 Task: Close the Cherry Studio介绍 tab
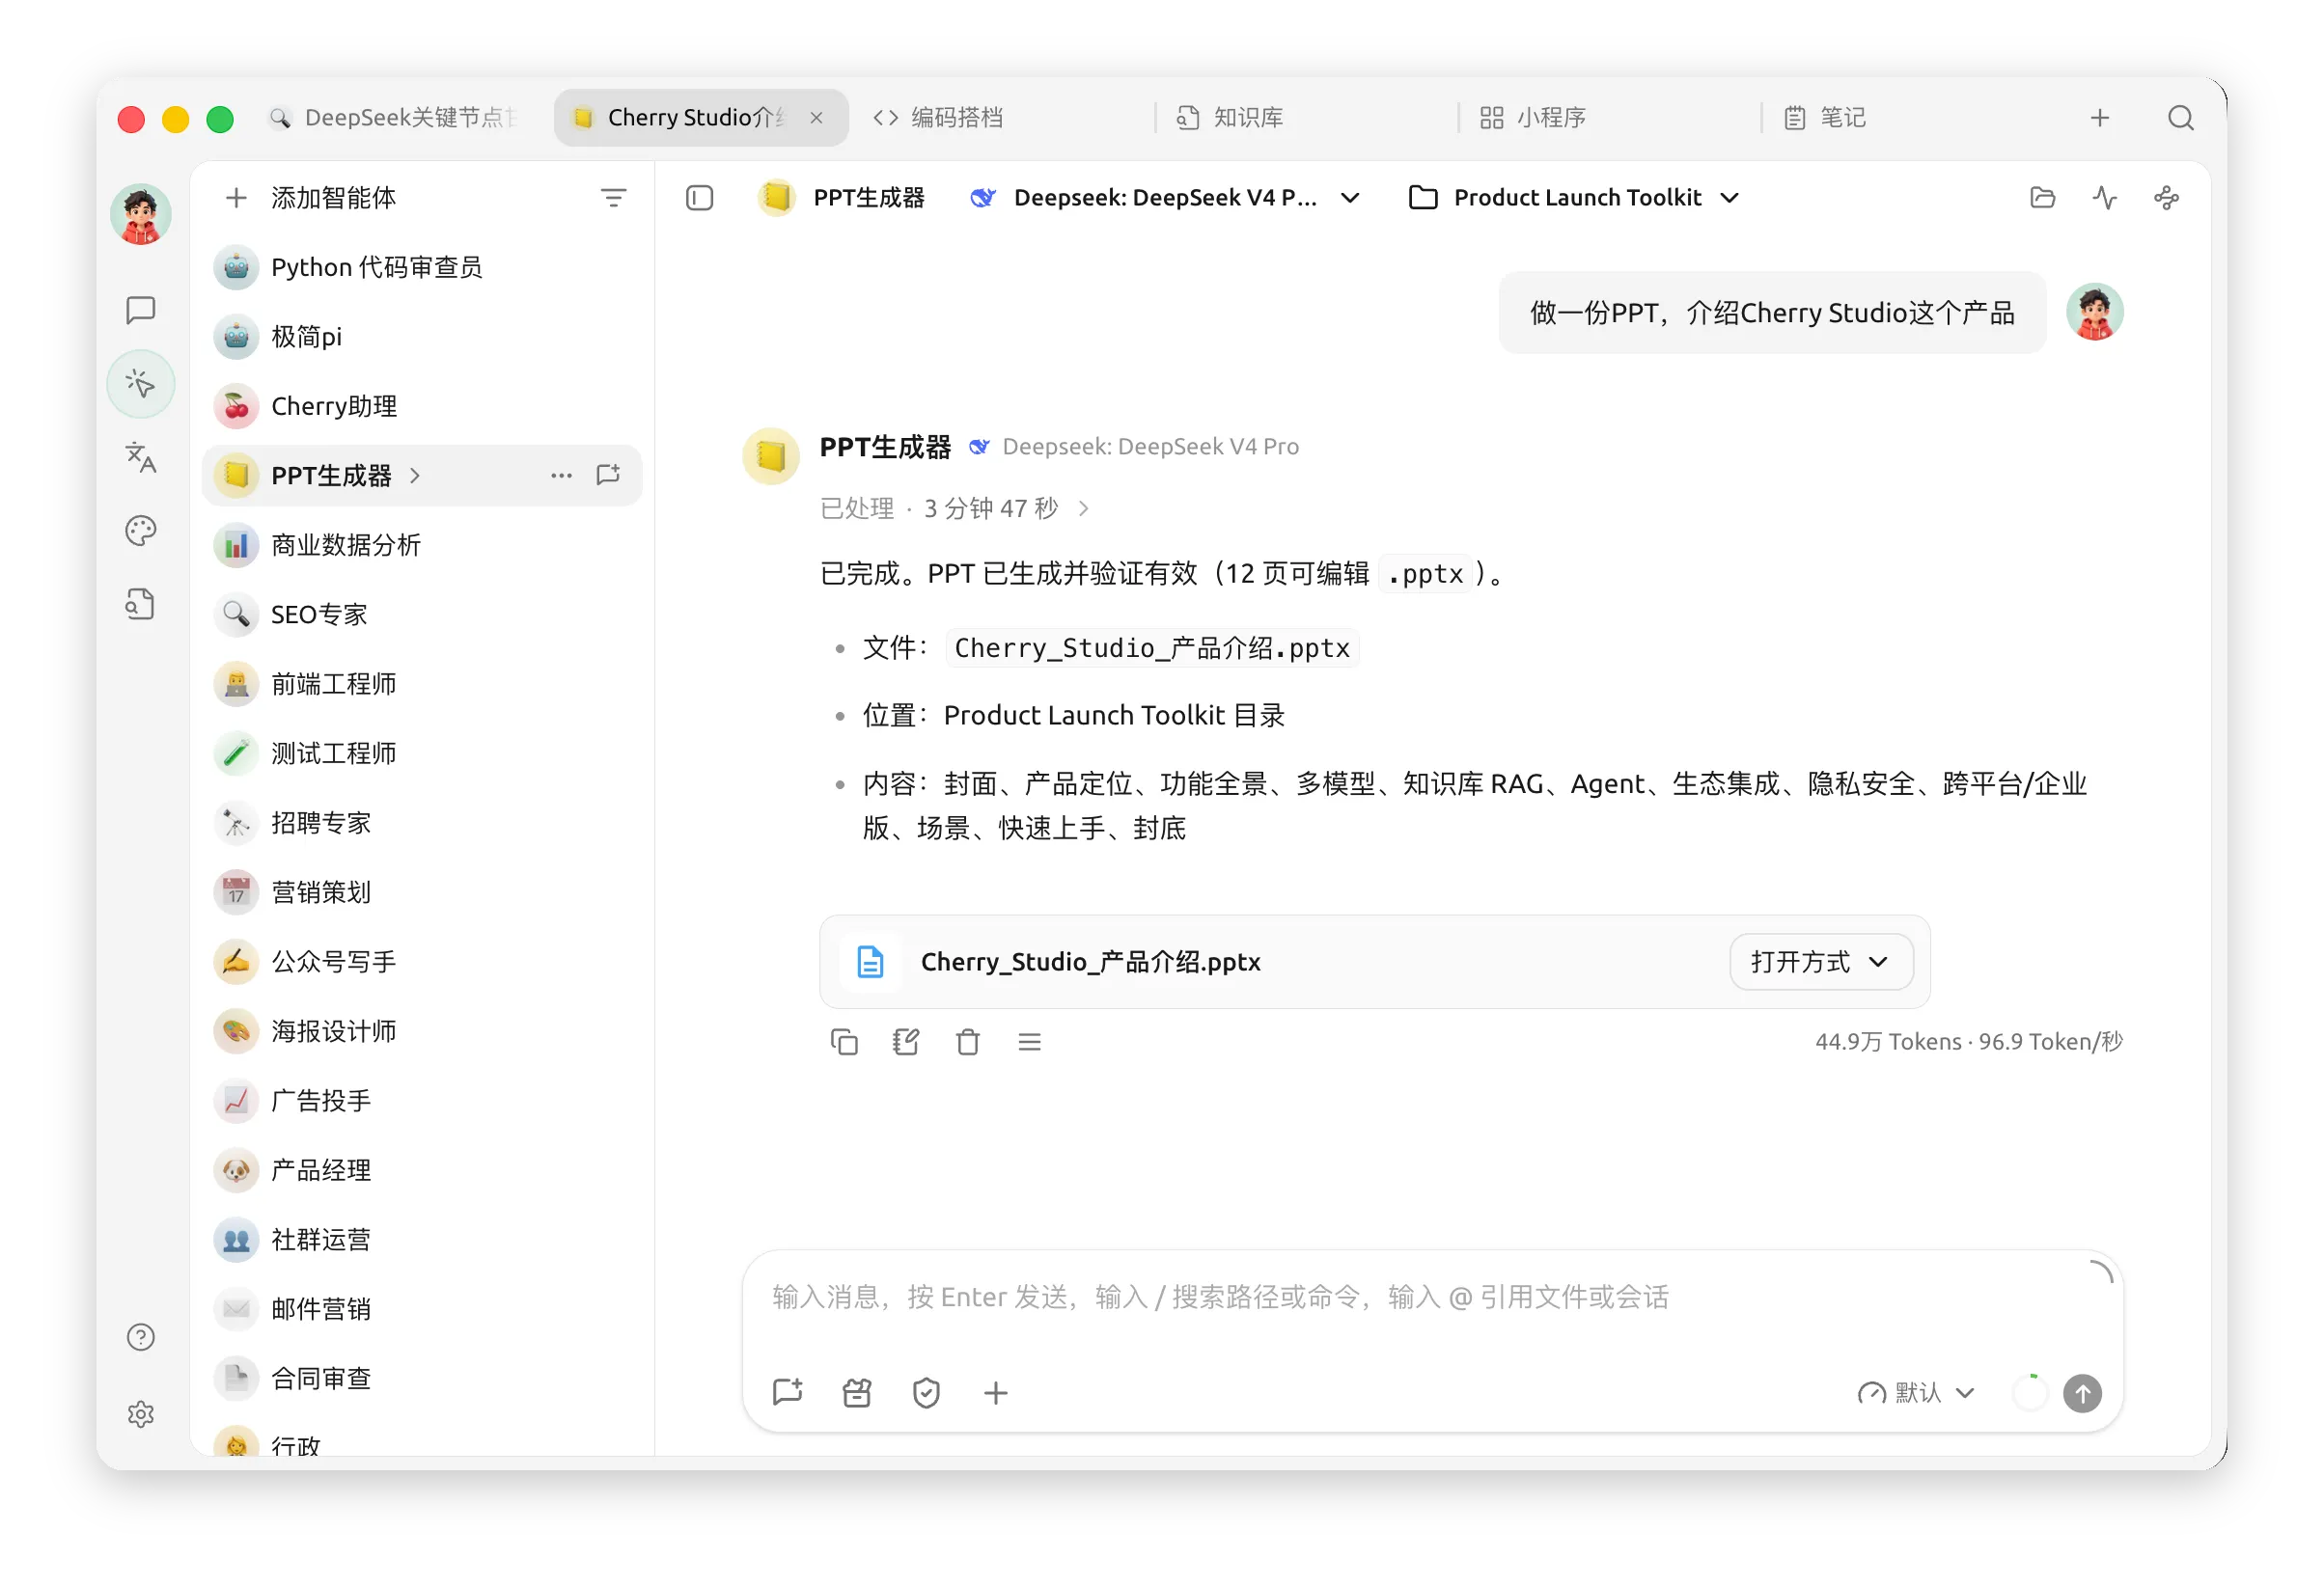[x=817, y=118]
